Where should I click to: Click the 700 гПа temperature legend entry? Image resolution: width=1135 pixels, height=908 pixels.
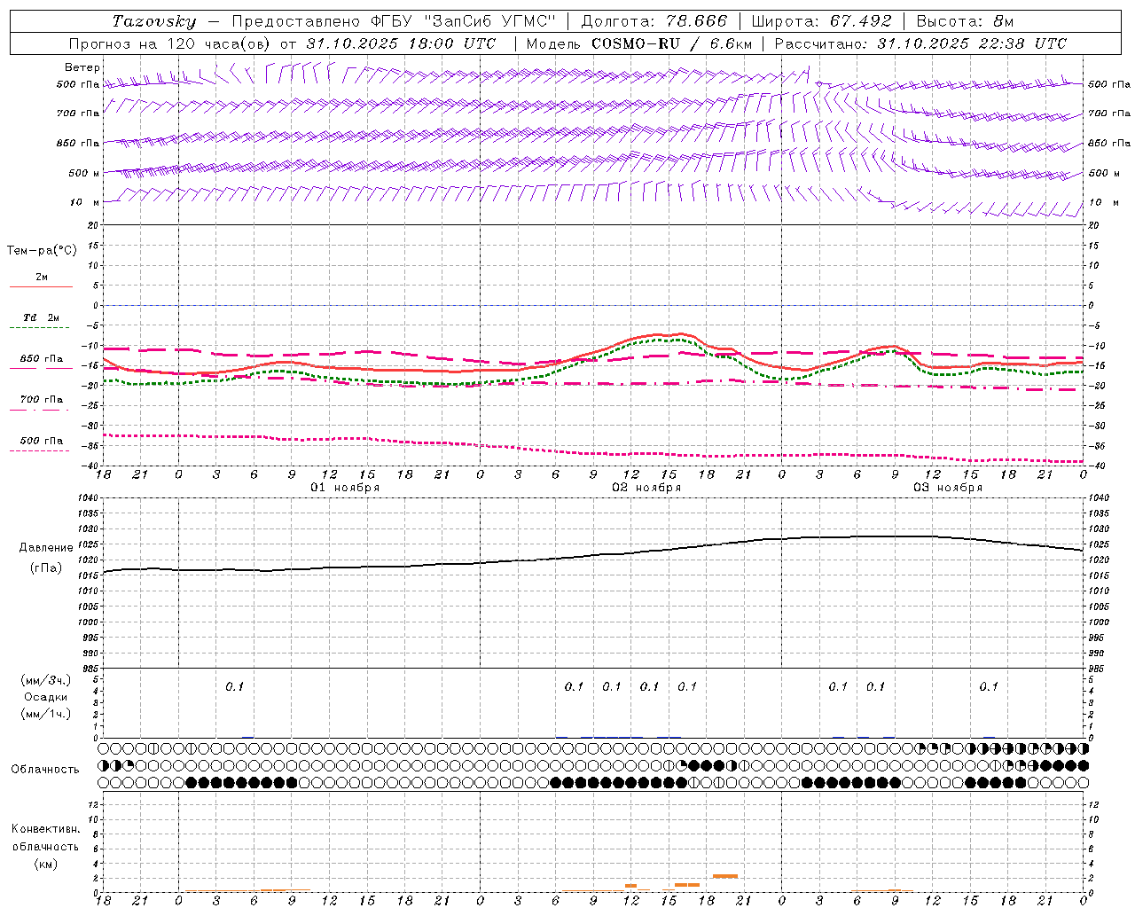pos(42,400)
